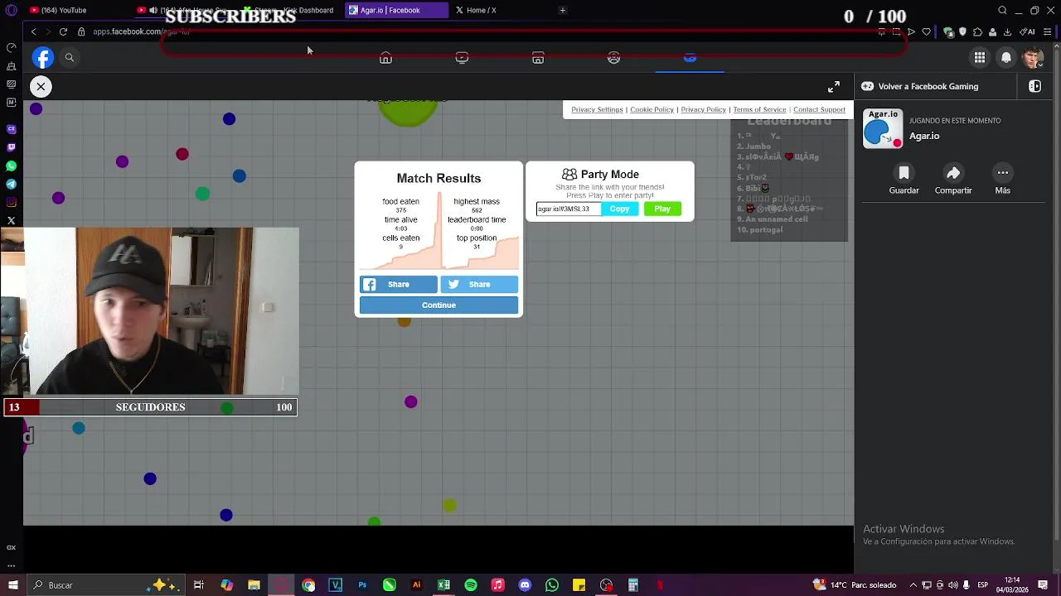
Task: Share match results on Facebook
Action: [x=398, y=284]
